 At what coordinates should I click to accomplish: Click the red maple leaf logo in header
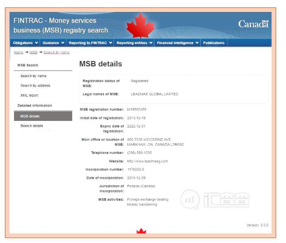(141, 25)
